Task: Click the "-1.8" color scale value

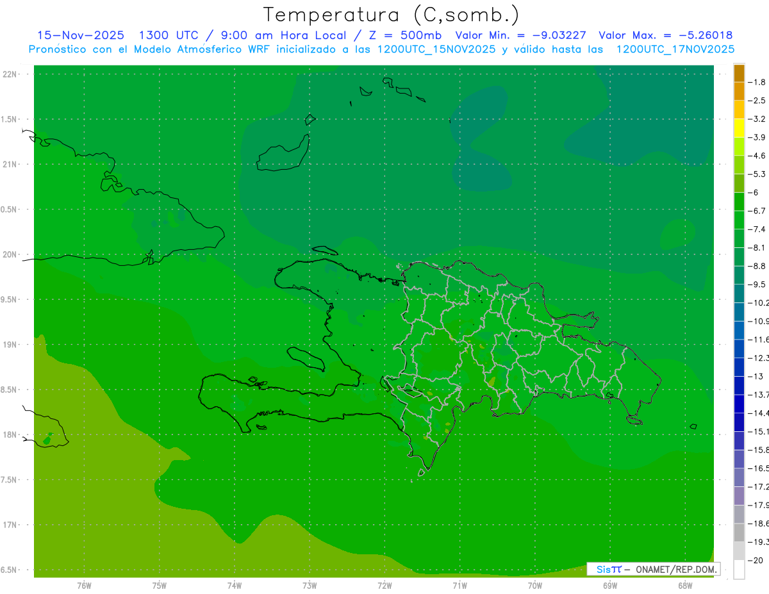Action: point(757,82)
